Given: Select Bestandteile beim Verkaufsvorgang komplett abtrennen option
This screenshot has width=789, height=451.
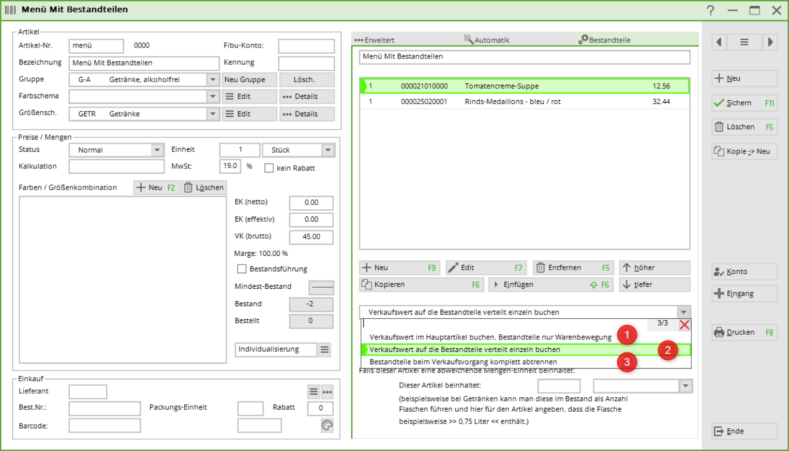Looking at the screenshot, I should click(463, 362).
